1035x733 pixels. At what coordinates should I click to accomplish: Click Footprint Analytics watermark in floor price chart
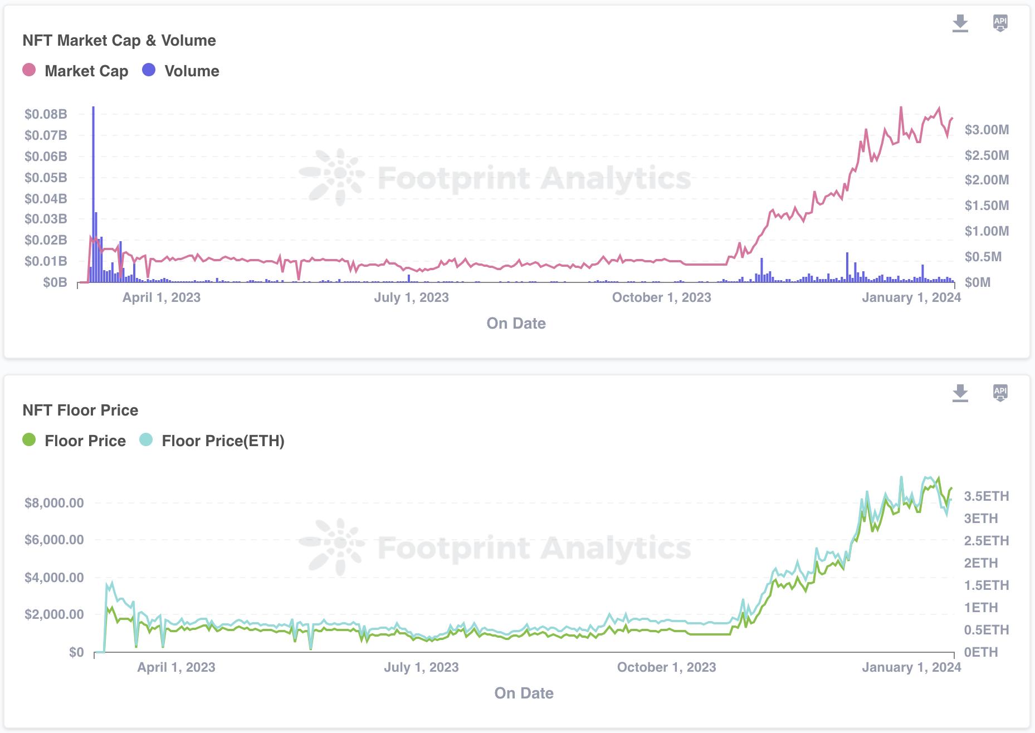pos(496,548)
